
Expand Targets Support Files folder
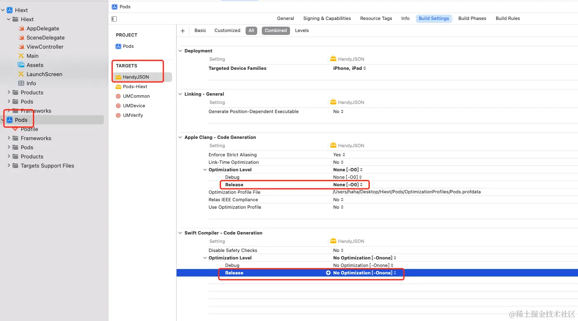point(9,165)
